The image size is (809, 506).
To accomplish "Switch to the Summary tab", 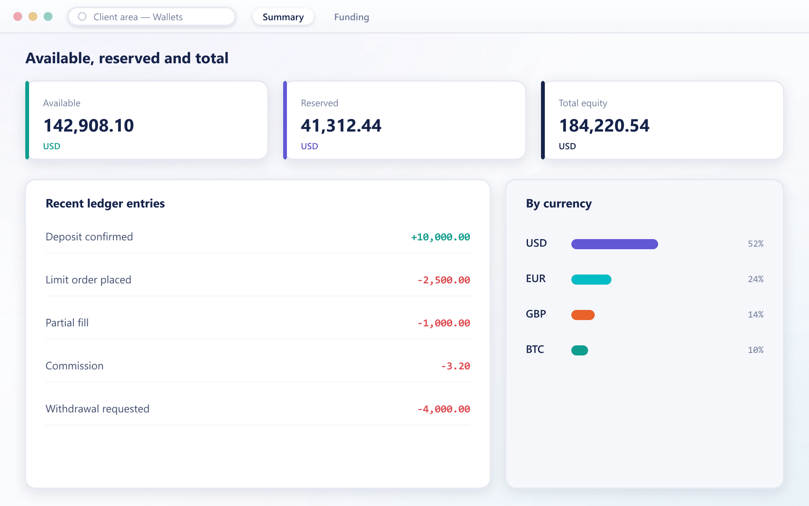I will click(283, 17).
